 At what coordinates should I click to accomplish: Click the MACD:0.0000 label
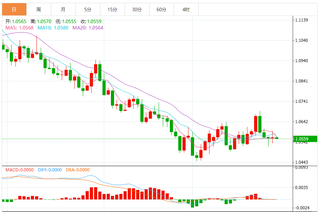pyautogui.click(x=20, y=170)
